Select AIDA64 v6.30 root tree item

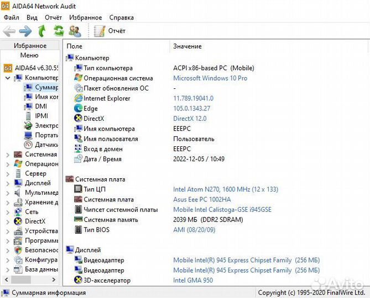[30, 68]
